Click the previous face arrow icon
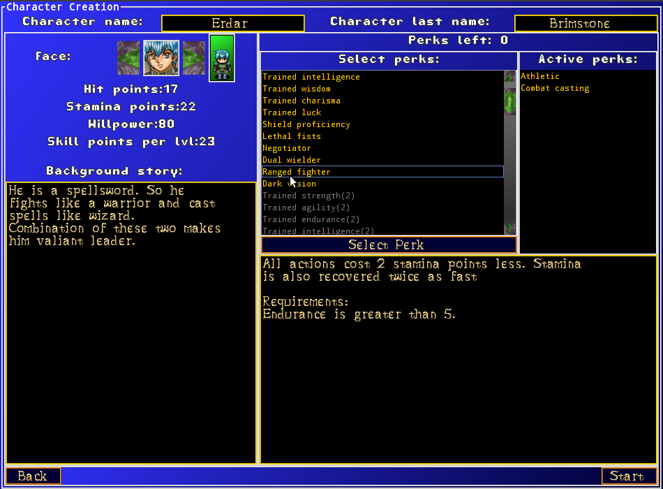 [128, 58]
